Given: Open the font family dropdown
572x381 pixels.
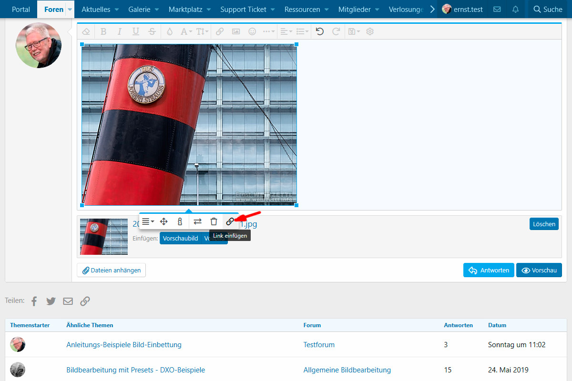Looking at the screenshot, I should point(186,31).
